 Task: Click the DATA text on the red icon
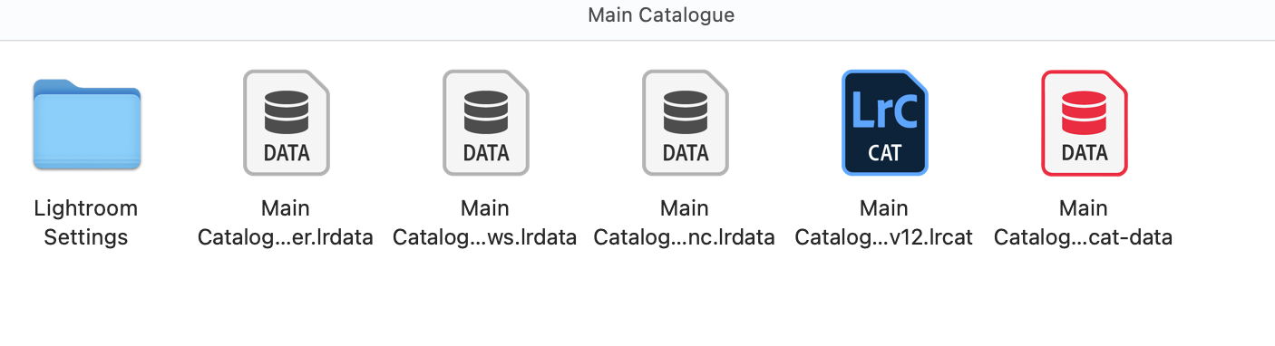[x=1084, y=152]
